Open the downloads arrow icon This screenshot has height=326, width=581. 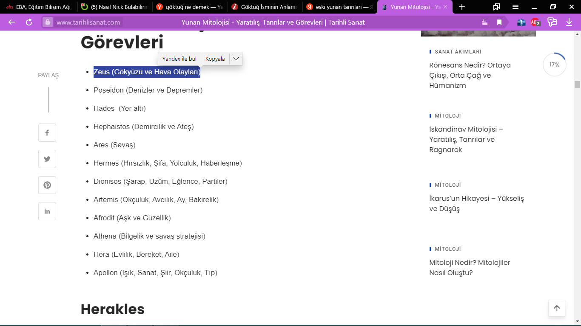[x=569, y=22]
